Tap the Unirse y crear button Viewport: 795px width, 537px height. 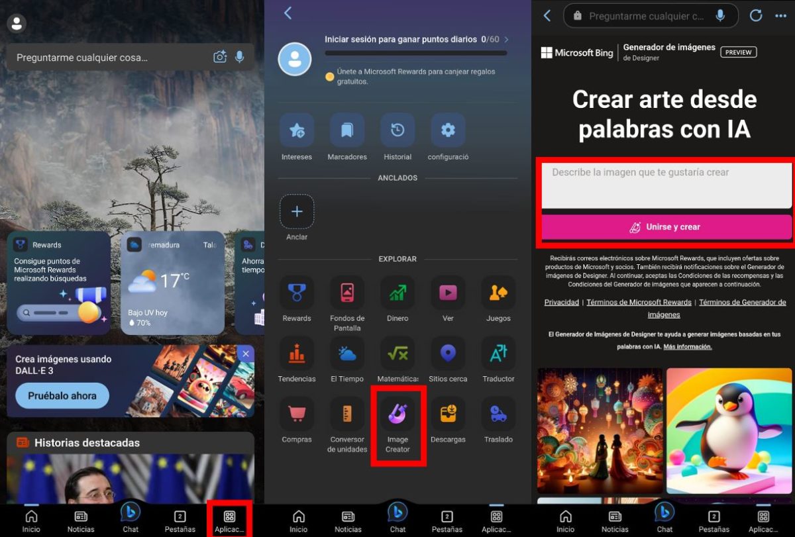pos(666,226)
